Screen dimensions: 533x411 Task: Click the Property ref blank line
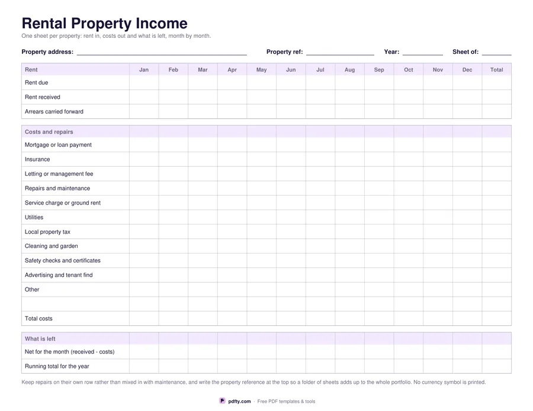(340, 52)
